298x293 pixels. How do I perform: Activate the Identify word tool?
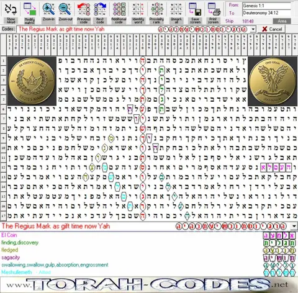(x=138, y=9)
